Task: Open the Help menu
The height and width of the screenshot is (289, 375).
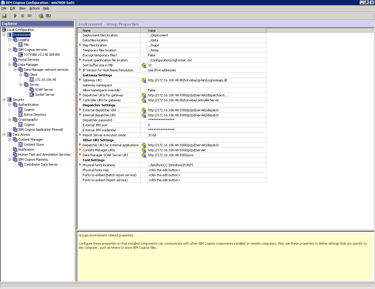Action: pos(46,8)
